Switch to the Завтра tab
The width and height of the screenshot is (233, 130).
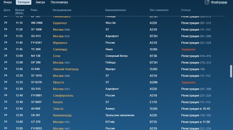(40, 2)
